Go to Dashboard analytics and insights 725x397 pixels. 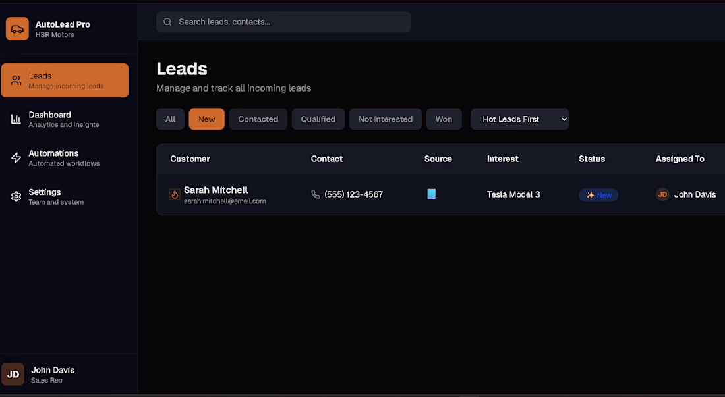[x=65, y=119]
